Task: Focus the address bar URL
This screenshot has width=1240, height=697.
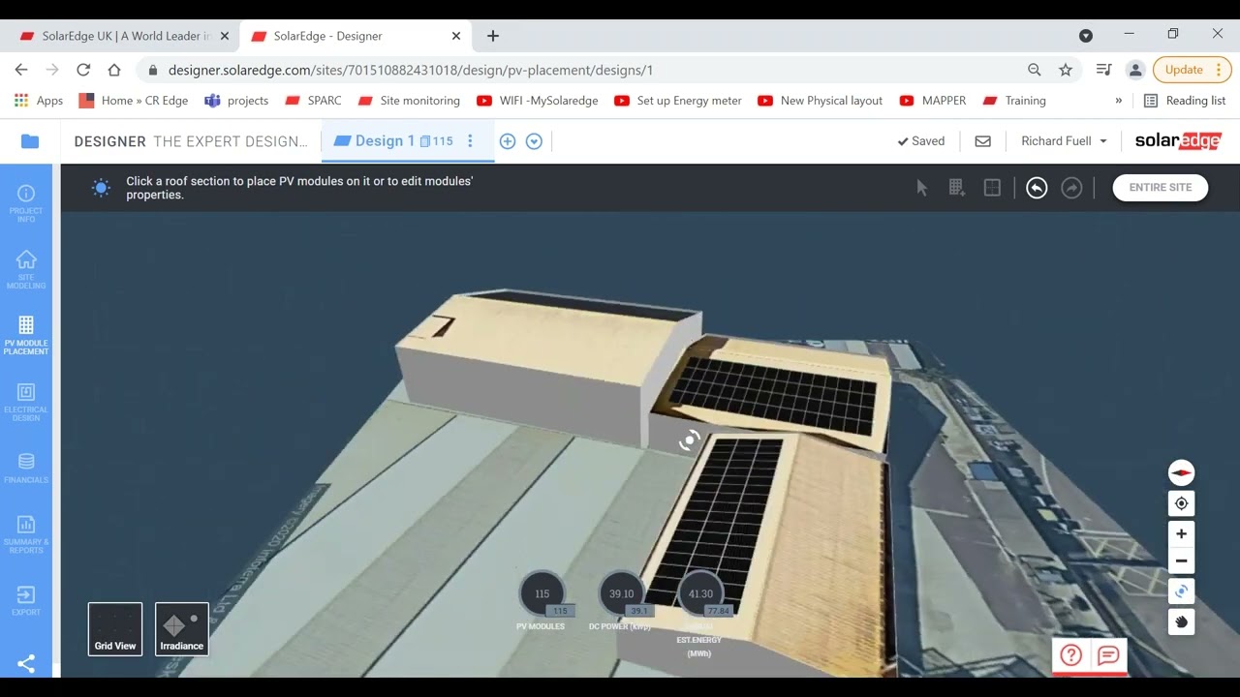Action: 411,70
